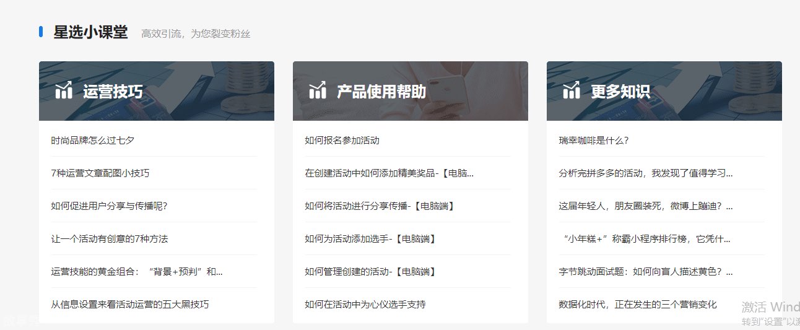
Task: Open 在创建活动中如何添加精美奖品
Action: 389,173
